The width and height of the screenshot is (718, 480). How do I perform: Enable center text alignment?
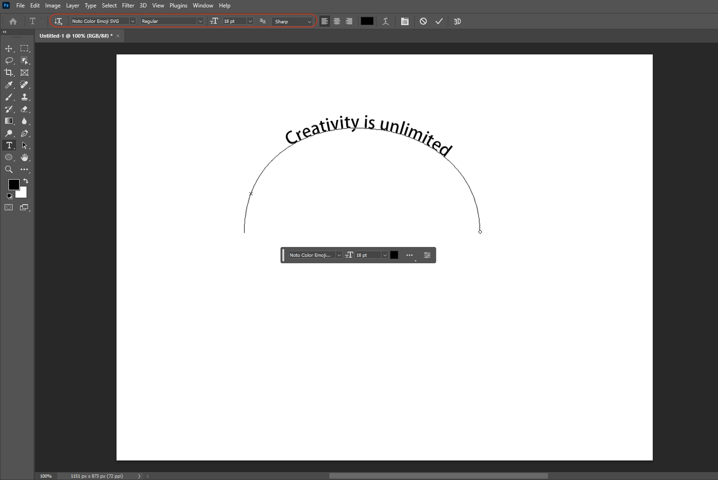[337, 21]
